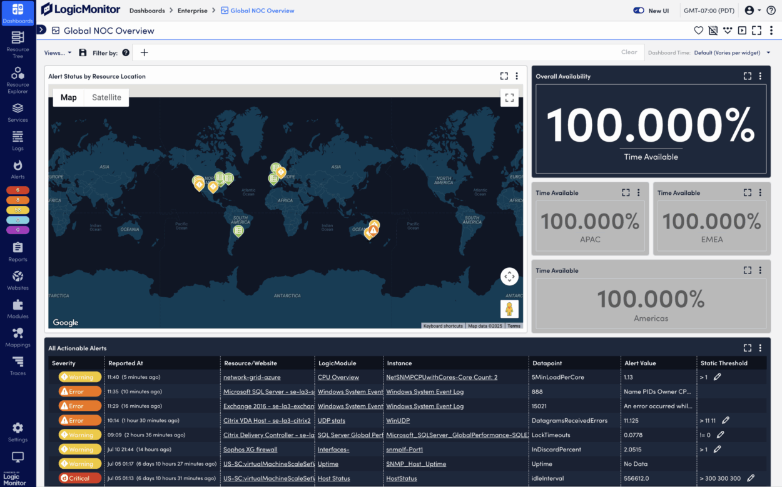The height and width of the screenshot is (487, 782).
Task: Expand the All Actionable Alerts widget to fullscreen
Action: [x=748, y=348]
